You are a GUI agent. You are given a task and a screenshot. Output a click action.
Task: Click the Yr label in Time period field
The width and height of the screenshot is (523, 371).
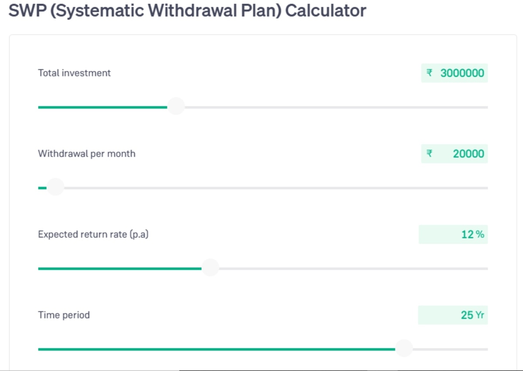click(479, 315)
